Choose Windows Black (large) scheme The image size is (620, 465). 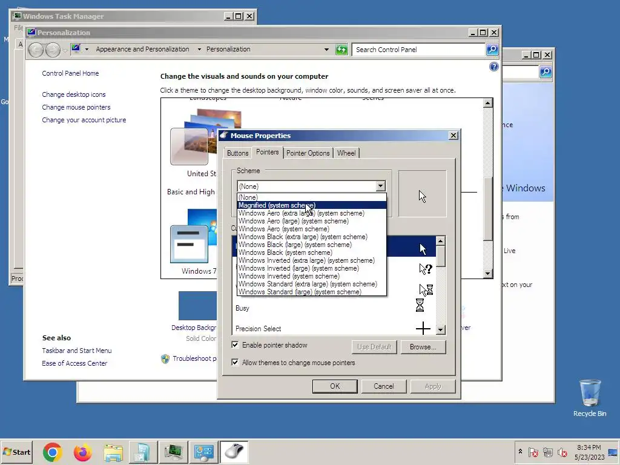click(312, 245)
